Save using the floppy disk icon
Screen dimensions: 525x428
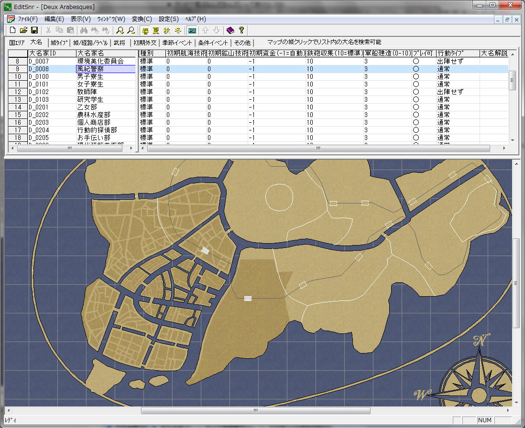(34, 31)
